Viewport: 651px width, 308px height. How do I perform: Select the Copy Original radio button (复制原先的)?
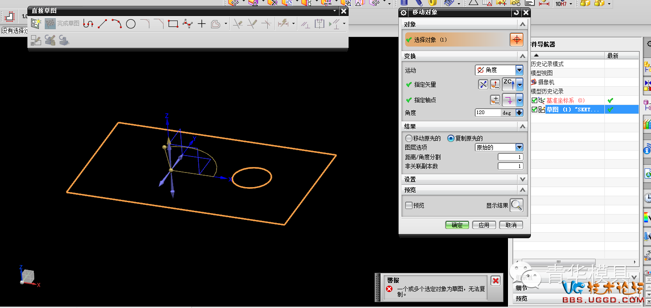pyautogui.click(x=451, y=138)
